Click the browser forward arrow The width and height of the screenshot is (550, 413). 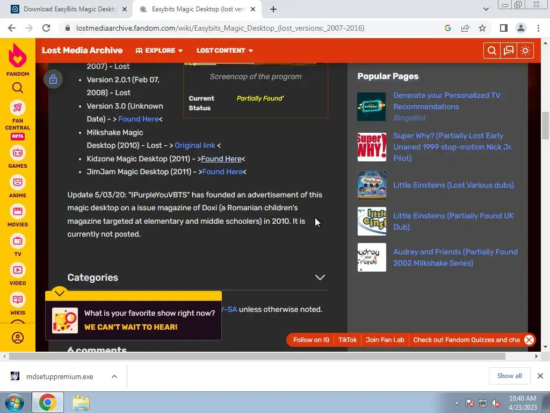pos(29,28)
